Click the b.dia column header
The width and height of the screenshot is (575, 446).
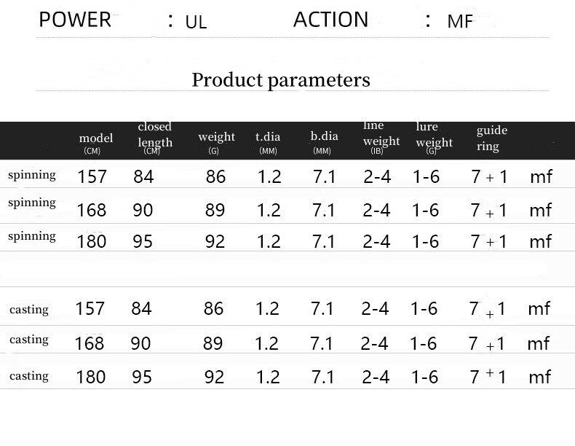pyautogui.click(x=324, y=142)
